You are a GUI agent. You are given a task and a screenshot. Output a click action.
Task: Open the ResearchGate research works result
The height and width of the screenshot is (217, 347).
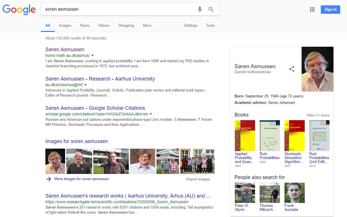(128, 196)
